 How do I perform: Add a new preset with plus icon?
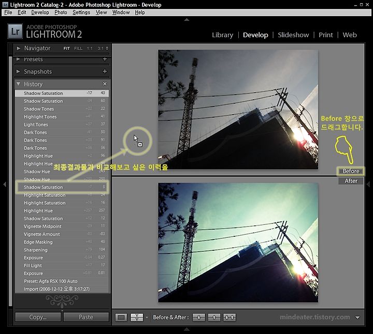click(105, 59)
